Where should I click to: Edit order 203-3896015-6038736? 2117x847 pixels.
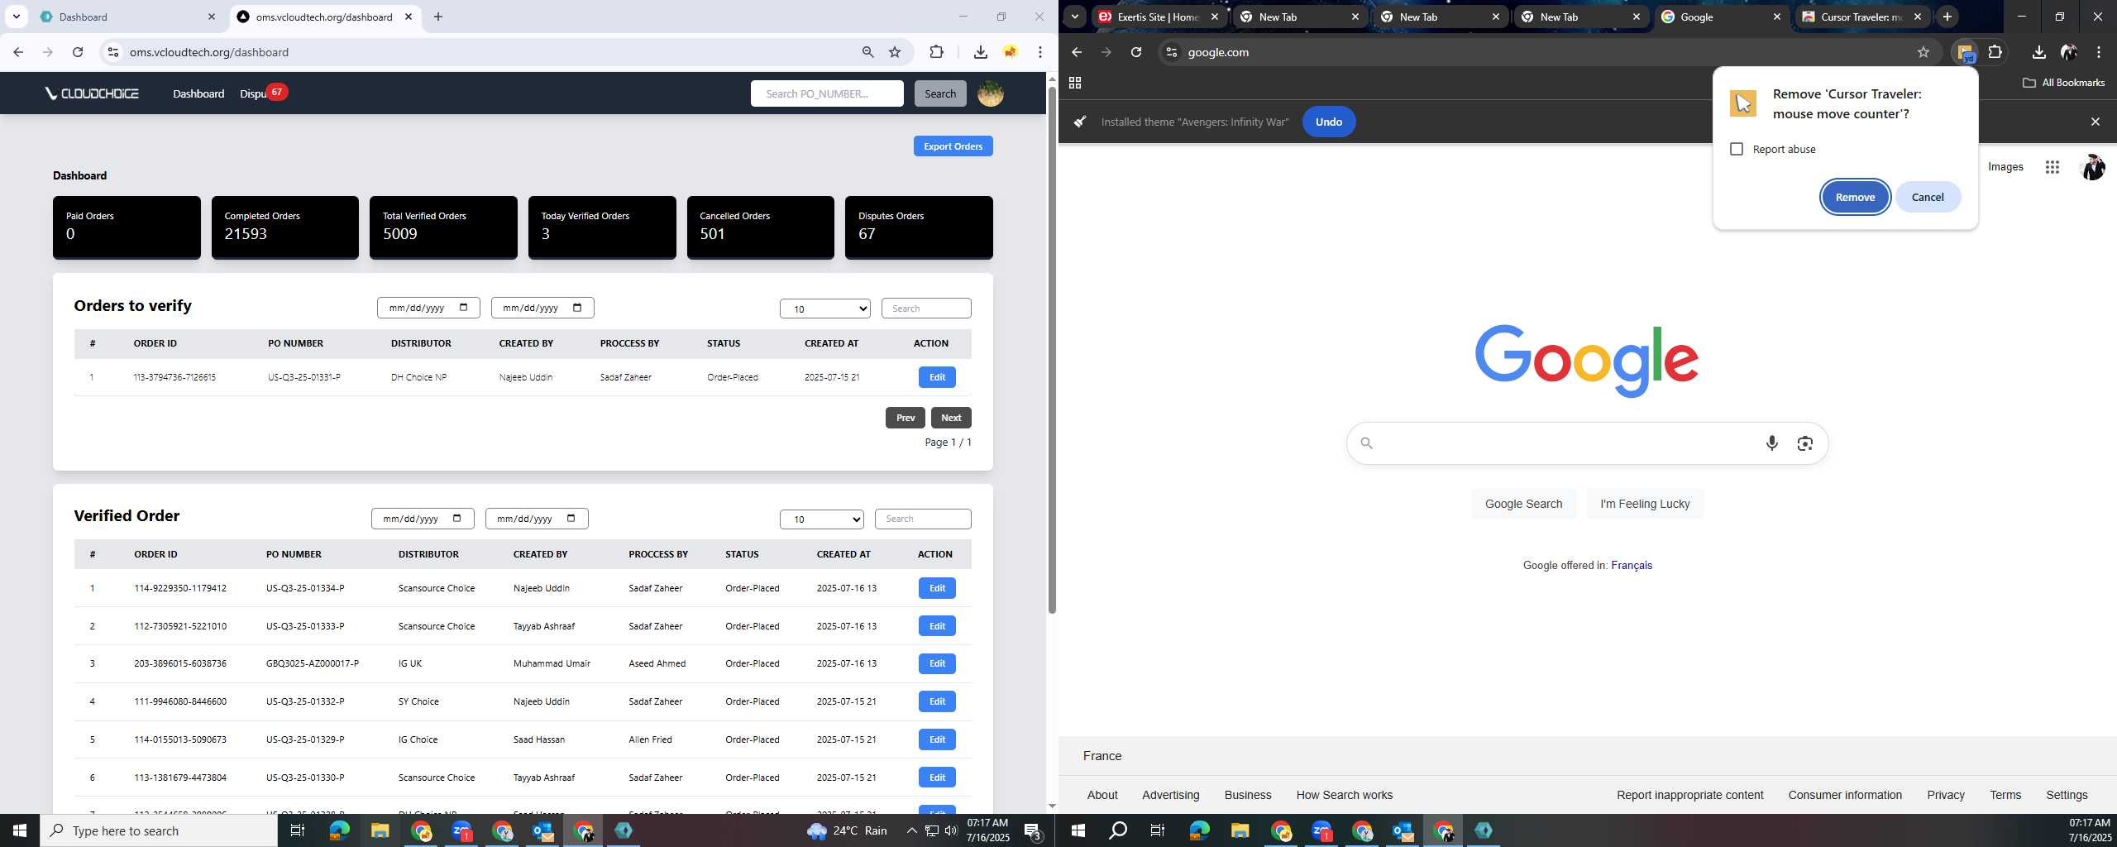click(x=937, y=663)
